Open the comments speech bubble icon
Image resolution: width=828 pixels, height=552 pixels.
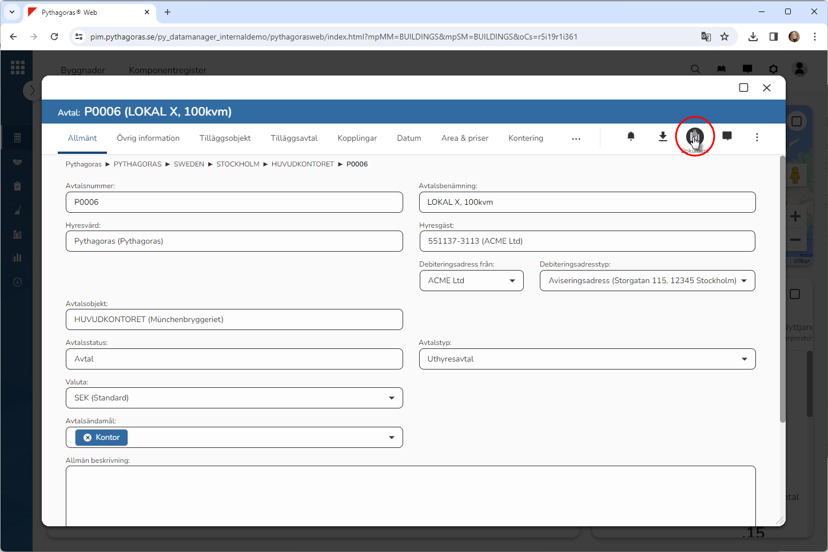(727, 137)
